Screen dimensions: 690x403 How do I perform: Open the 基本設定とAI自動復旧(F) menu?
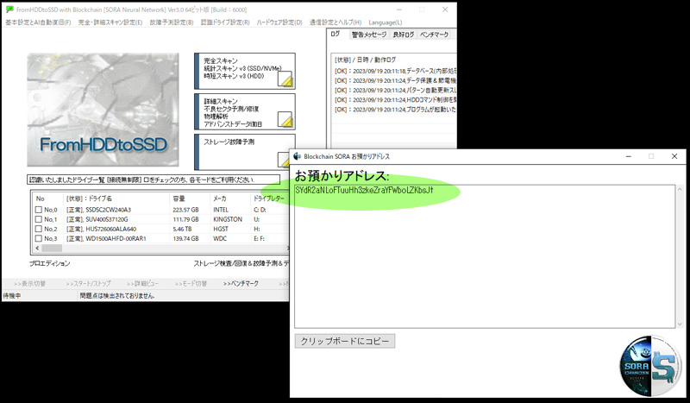(38, 22)
